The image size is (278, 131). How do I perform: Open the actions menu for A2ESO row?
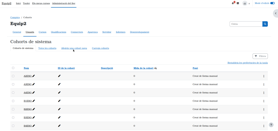coord(264,76)
